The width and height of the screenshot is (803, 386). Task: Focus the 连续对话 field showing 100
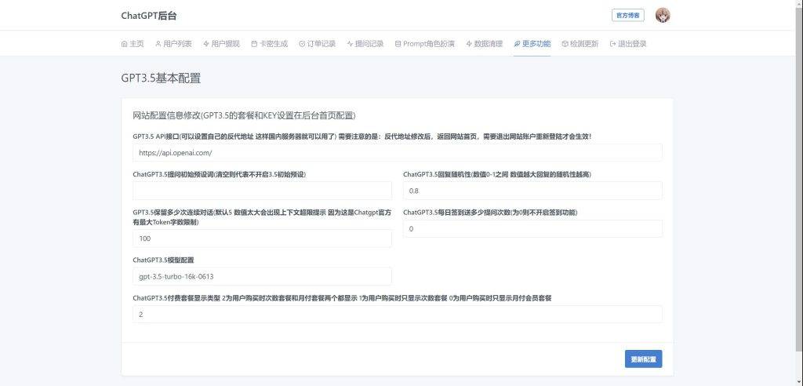pos(262,239)
